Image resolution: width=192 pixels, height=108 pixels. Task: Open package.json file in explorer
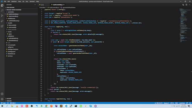click(12, 52)
